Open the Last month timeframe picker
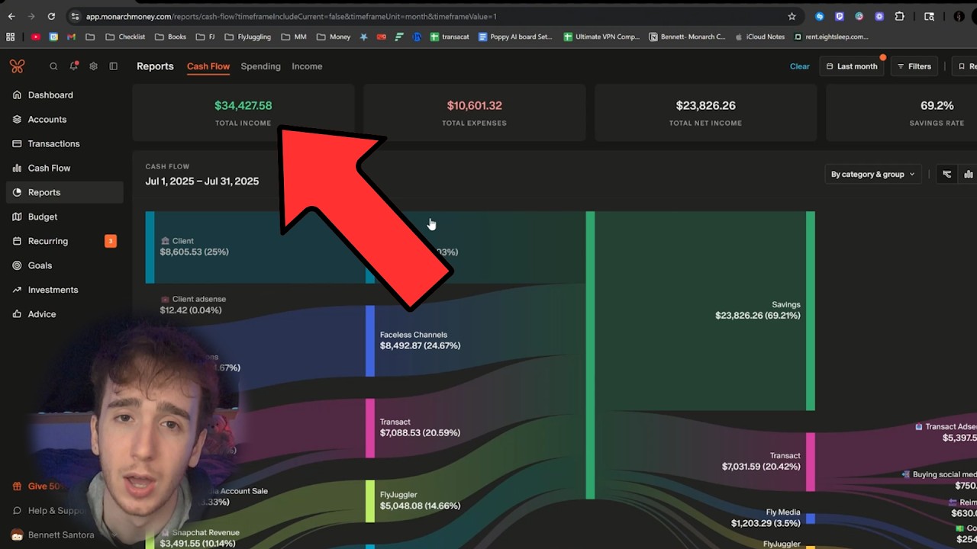The height and width of the screenshot is (549, 977). click(852, 66)
